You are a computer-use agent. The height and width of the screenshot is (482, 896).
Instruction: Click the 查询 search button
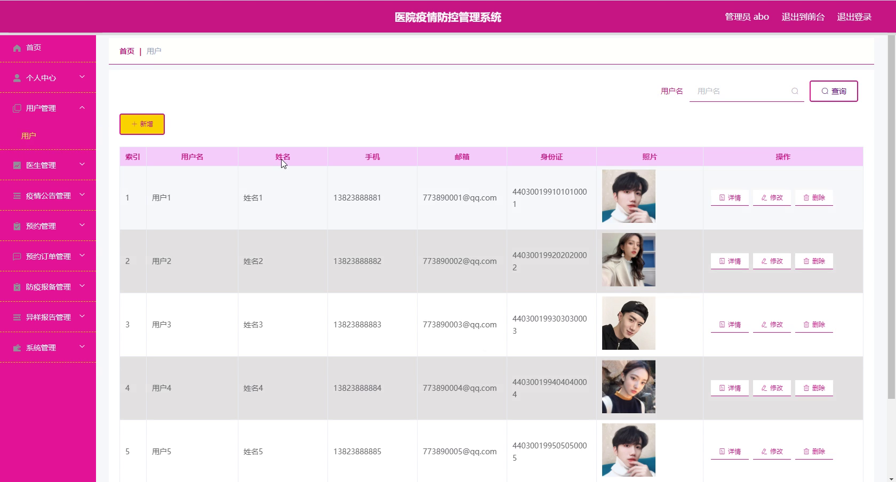[x=834, y=91]
